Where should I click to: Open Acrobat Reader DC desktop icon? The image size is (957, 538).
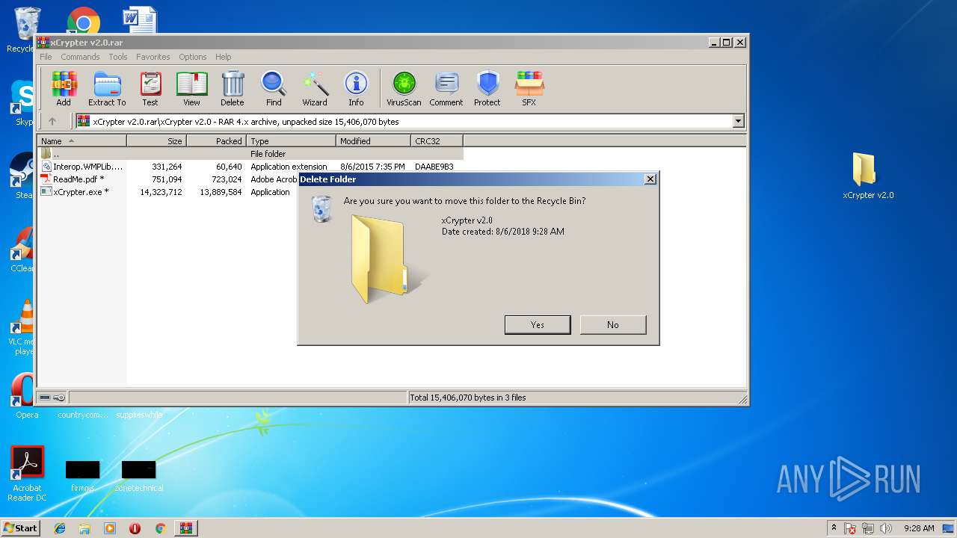pos(27,474)
